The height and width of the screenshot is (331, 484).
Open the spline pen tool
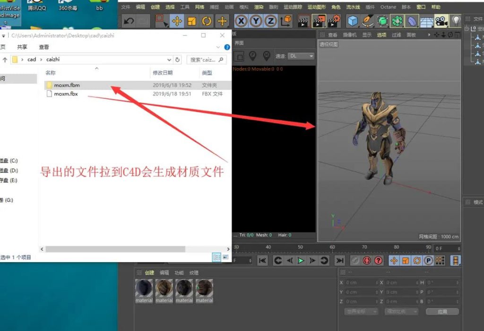(367, 21)
